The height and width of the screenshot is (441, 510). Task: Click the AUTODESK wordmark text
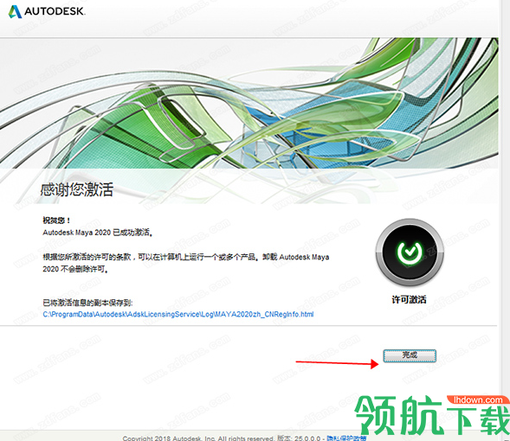pos(55,11)
